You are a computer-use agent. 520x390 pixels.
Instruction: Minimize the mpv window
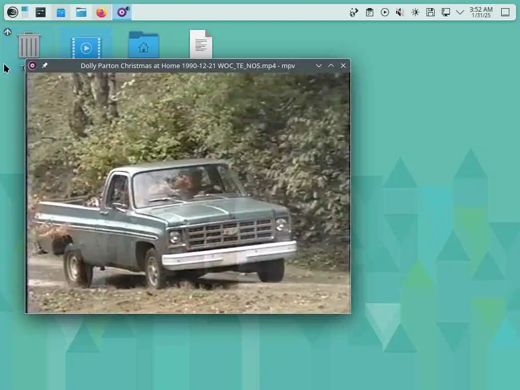click(x=319, y=66)
